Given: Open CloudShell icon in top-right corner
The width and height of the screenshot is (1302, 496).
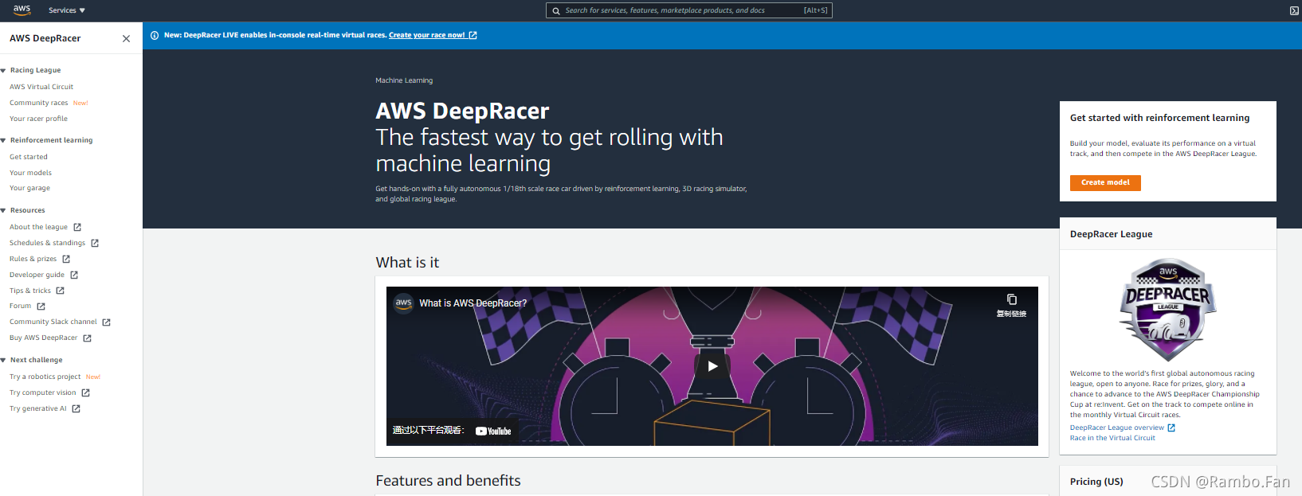Looking at the screenshot, I should click(x=1294, y=10).
